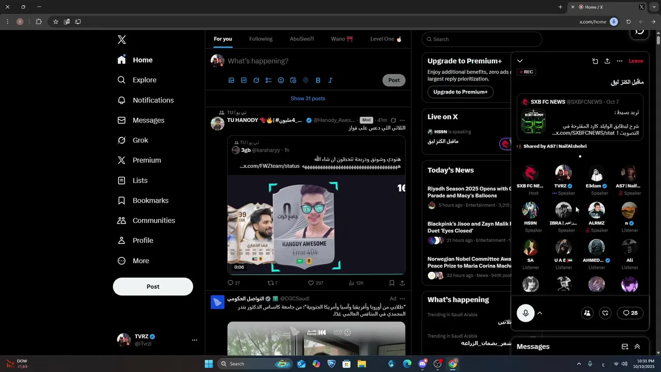Open Space more options dots
661x372 pixels.
click(x=620, y=61)
